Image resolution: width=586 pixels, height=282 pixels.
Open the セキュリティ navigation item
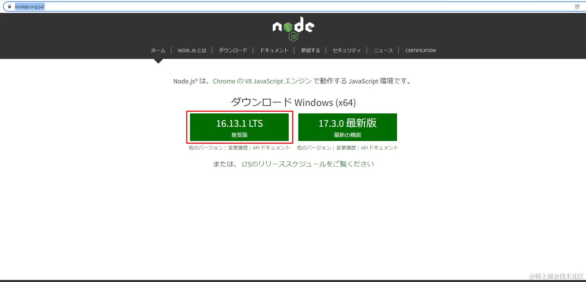(x=347, y=50)
